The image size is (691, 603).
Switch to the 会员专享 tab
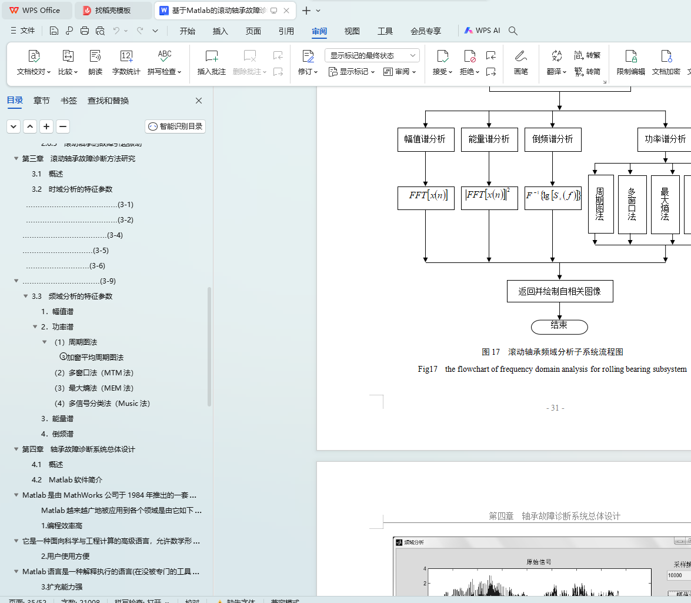click(426, 31)
